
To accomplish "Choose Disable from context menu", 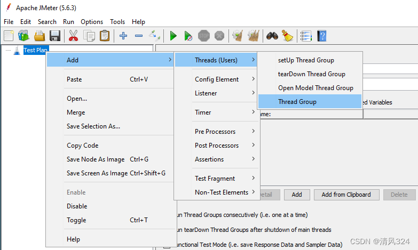I will [x=110, y=206].
